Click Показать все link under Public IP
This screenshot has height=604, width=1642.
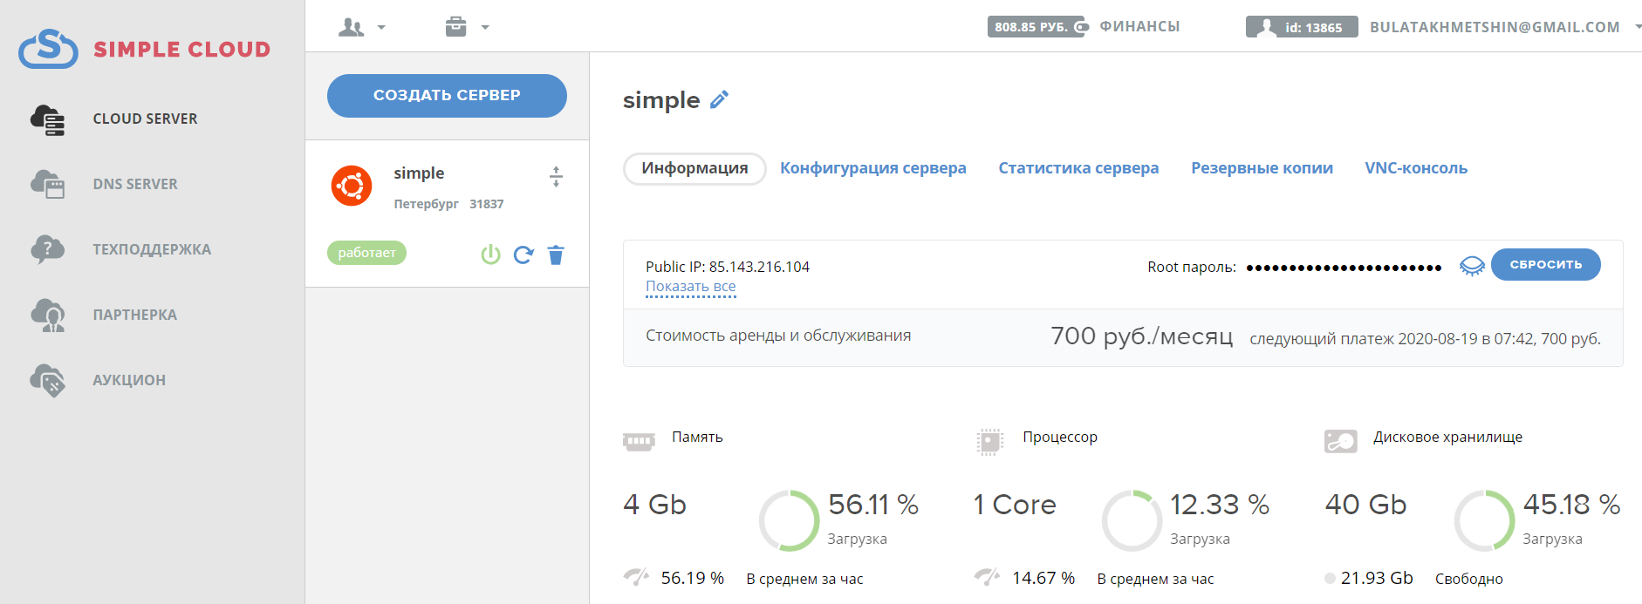(690, 287)
